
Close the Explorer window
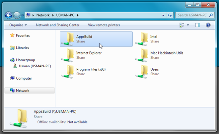point(208,5)
